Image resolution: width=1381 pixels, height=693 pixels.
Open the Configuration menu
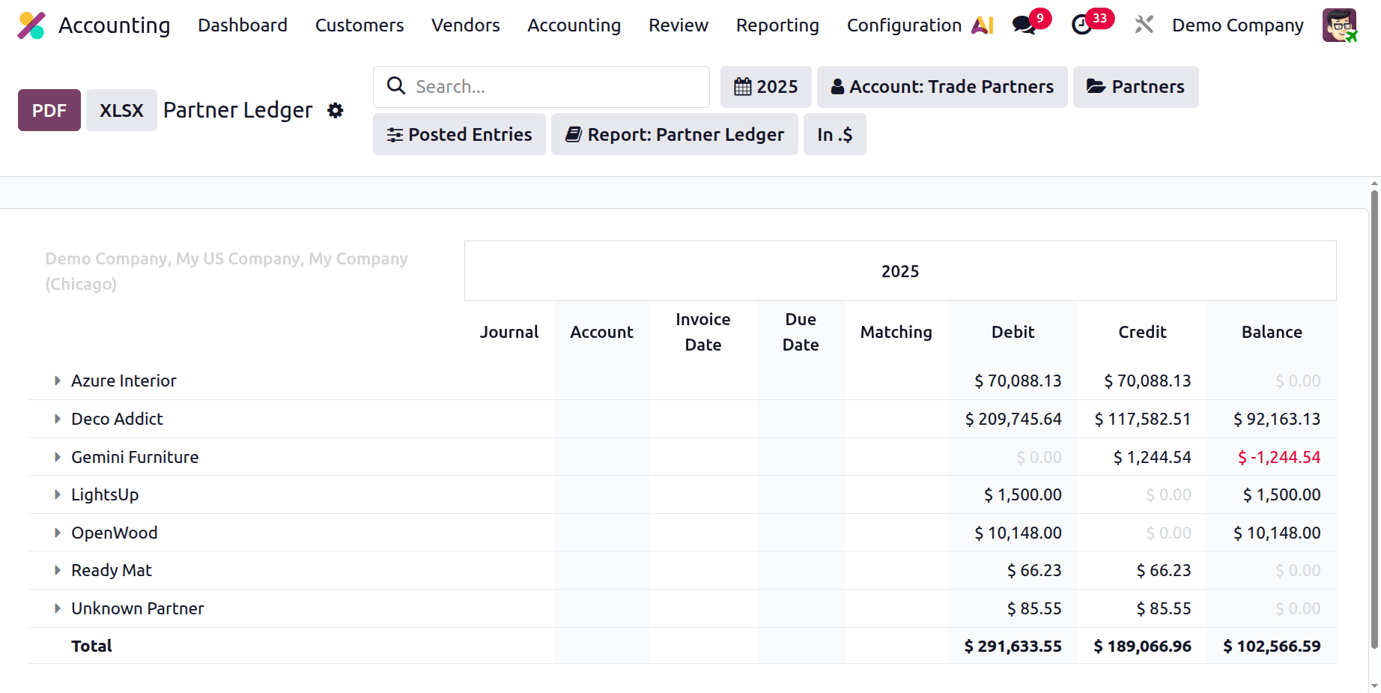coord(904,25)
